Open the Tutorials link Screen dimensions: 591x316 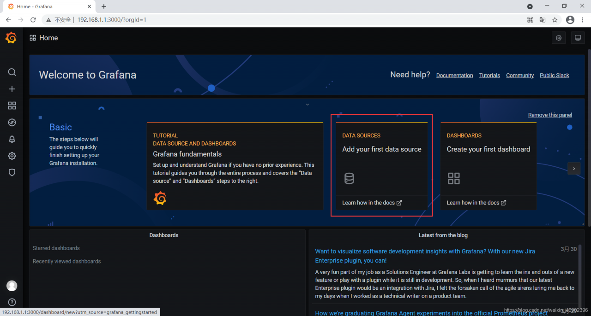[489, 76]
